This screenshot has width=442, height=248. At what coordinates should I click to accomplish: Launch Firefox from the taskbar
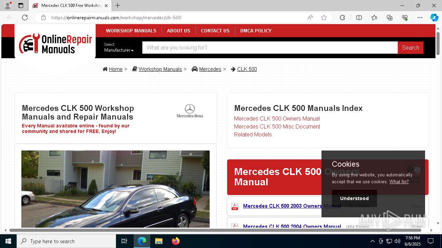176,241
